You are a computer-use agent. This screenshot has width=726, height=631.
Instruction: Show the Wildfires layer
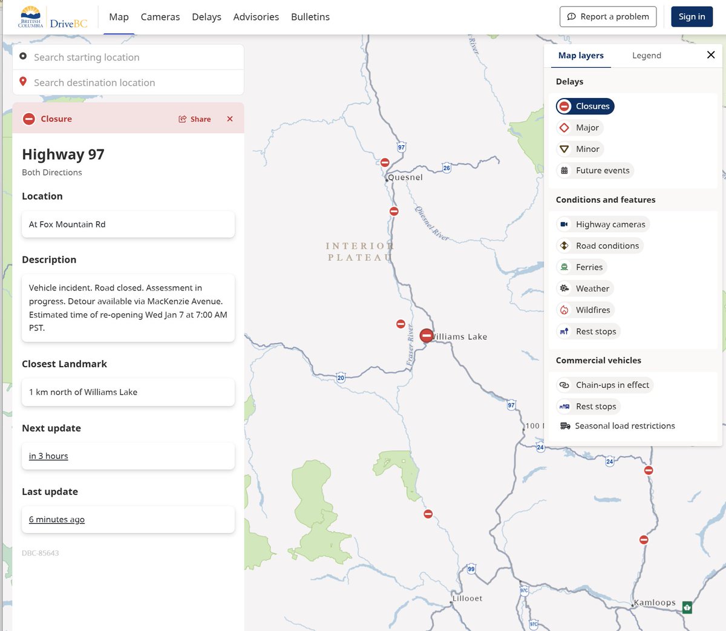585,310
